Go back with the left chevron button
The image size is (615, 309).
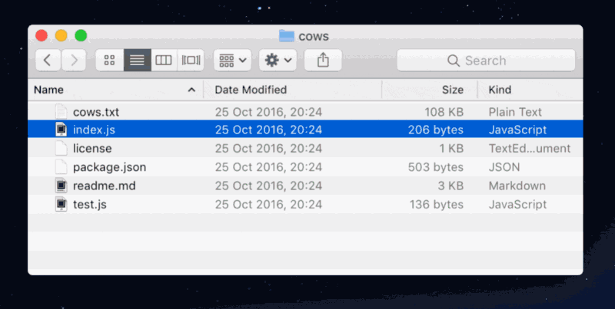pyautogui.click(x=48, y=60)
